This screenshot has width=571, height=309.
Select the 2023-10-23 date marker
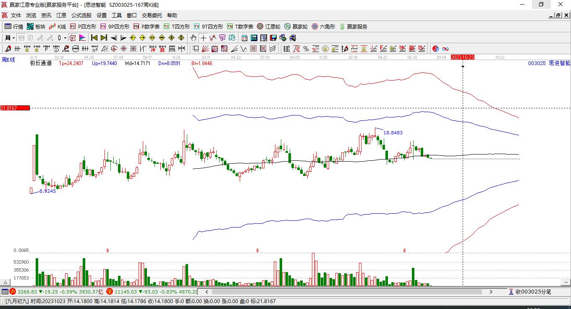tap(462, 57)
